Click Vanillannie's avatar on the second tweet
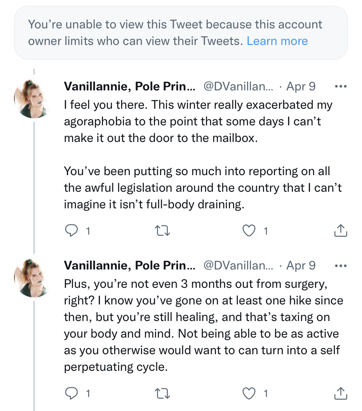Screen dimensions: 362x411 point(34,278)
